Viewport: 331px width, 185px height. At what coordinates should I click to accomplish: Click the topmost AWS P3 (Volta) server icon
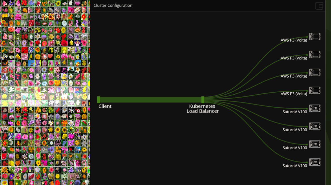coord(315,36)
